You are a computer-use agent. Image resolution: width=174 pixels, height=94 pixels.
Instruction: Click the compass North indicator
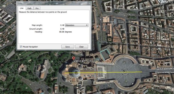[167, 2]
